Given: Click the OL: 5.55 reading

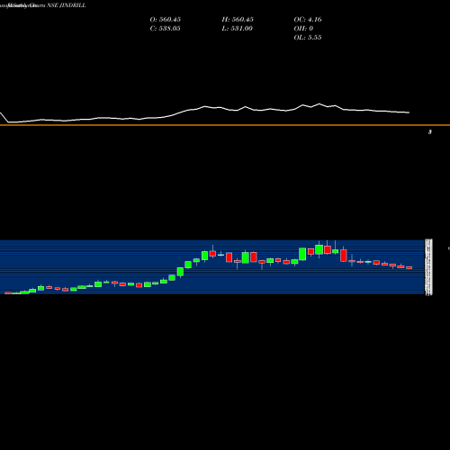Looking at the screenshot, I should 308,38.
